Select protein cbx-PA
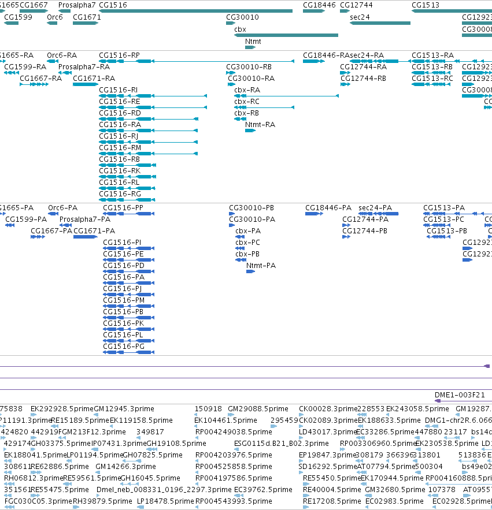Viewport: 492px width, 510px height. pyautogui.click(x=248, y=231)
